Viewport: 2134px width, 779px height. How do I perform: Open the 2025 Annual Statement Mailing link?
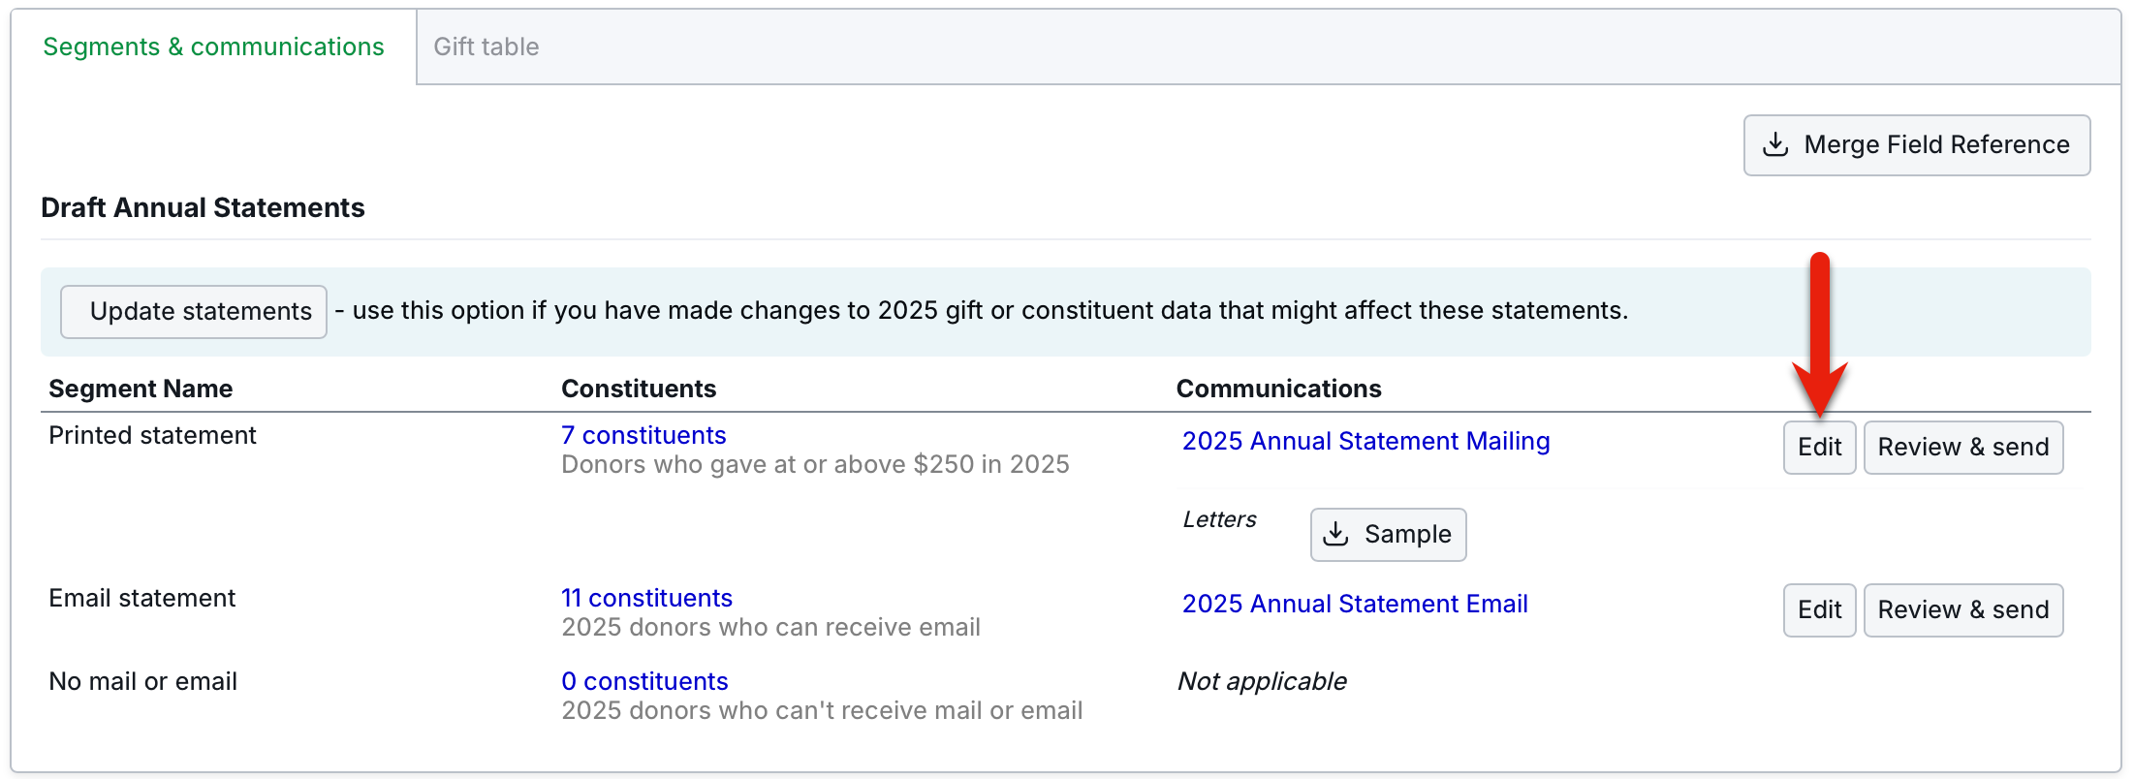tap(1365, 441)
